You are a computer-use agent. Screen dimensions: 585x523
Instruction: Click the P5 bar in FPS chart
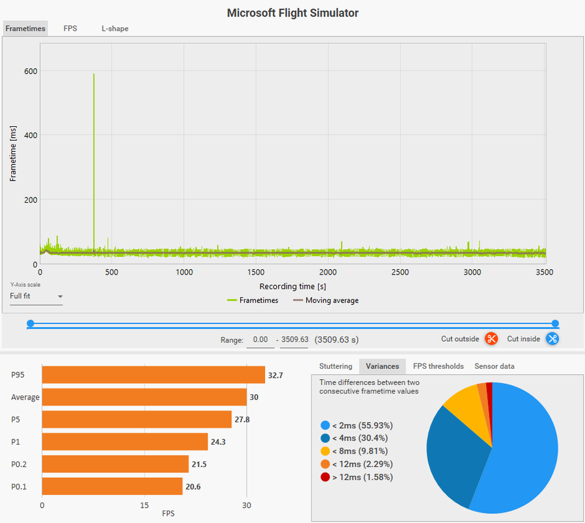pos(137,419)
